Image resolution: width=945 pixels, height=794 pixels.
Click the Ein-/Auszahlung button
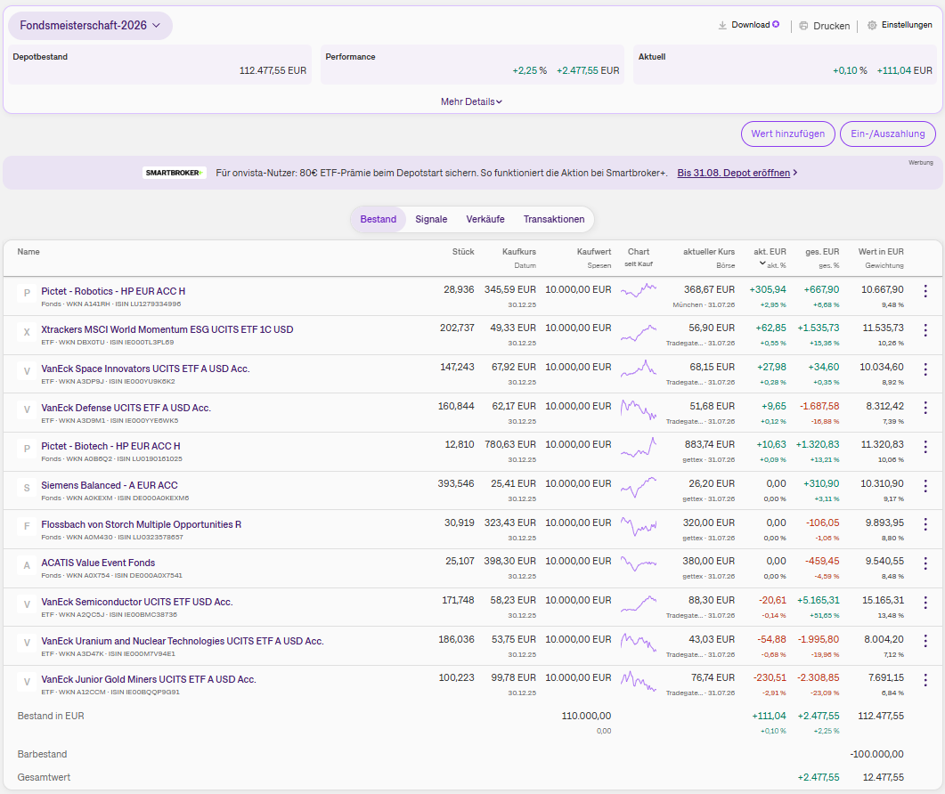(x=887, y=134)
